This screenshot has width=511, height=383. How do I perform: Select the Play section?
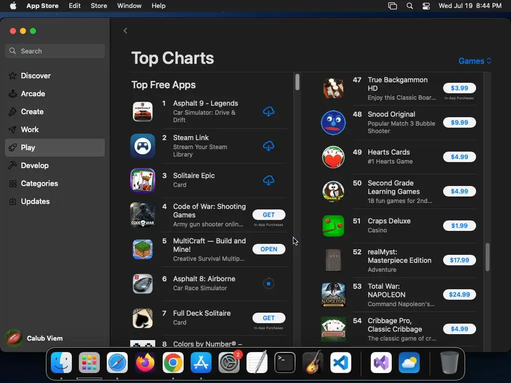[55, 148]
